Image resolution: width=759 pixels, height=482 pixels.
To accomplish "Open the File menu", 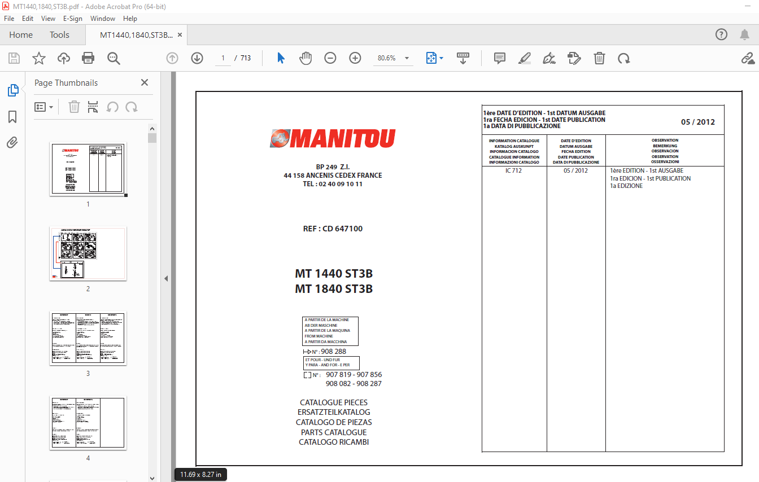I will coord(9,19).
